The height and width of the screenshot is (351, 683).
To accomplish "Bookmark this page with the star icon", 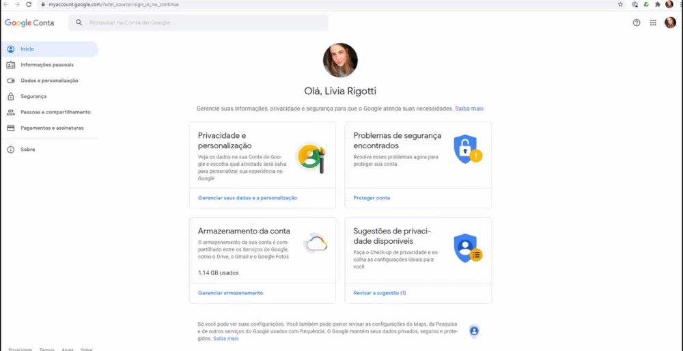I will (x=620, y=4).
